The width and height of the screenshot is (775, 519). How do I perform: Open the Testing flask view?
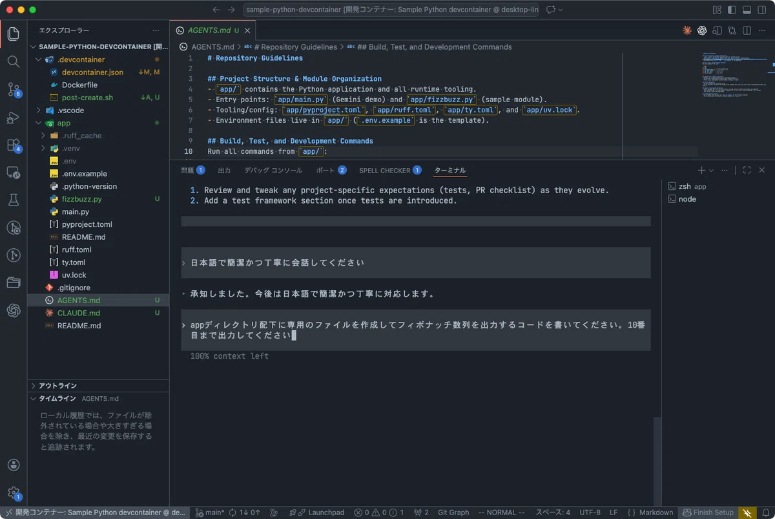tap(14, 200)
